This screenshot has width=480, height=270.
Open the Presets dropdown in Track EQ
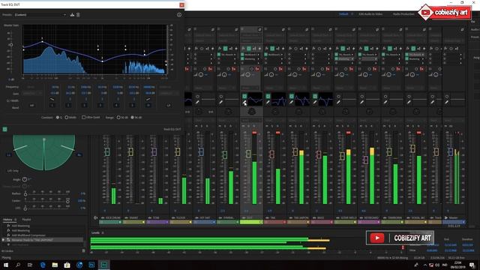pos(40,15)
